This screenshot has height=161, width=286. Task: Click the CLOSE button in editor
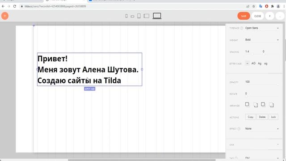tap(257, 16)
